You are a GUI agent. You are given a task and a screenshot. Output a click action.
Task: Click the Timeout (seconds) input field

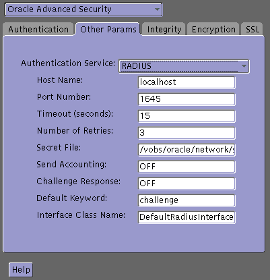187,116
